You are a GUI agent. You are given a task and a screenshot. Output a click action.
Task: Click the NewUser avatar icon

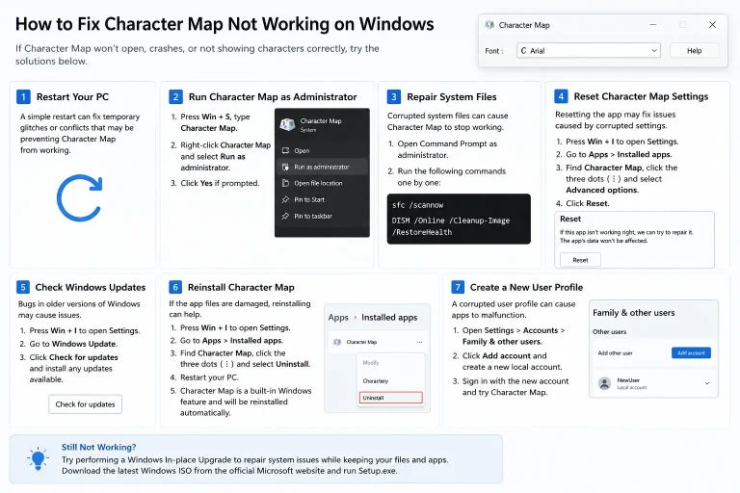[x=604, y=383]
